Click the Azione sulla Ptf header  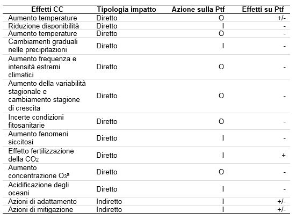pos(198,9)
